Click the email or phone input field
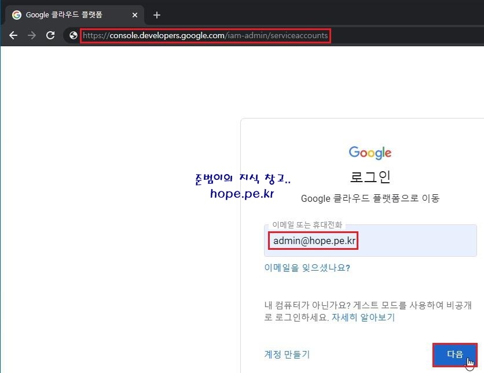The image size is (484, 373). click(371, 241)
